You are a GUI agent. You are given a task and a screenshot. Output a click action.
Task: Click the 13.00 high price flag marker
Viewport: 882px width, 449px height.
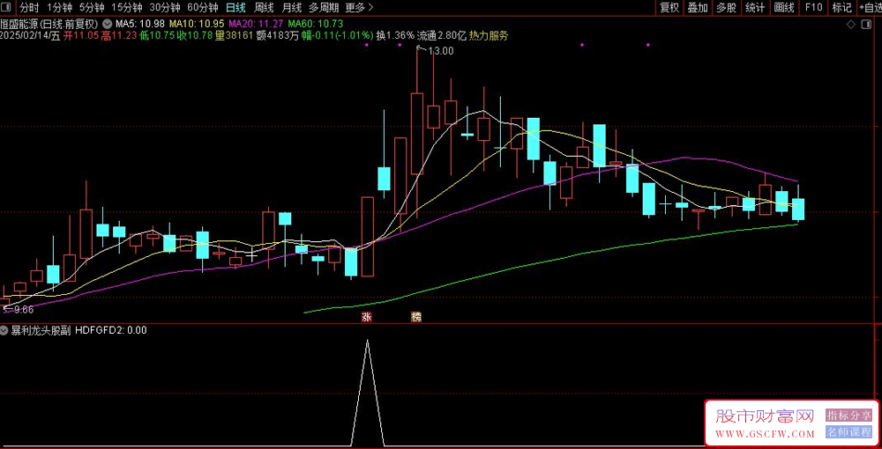click(x=438, y=51)
